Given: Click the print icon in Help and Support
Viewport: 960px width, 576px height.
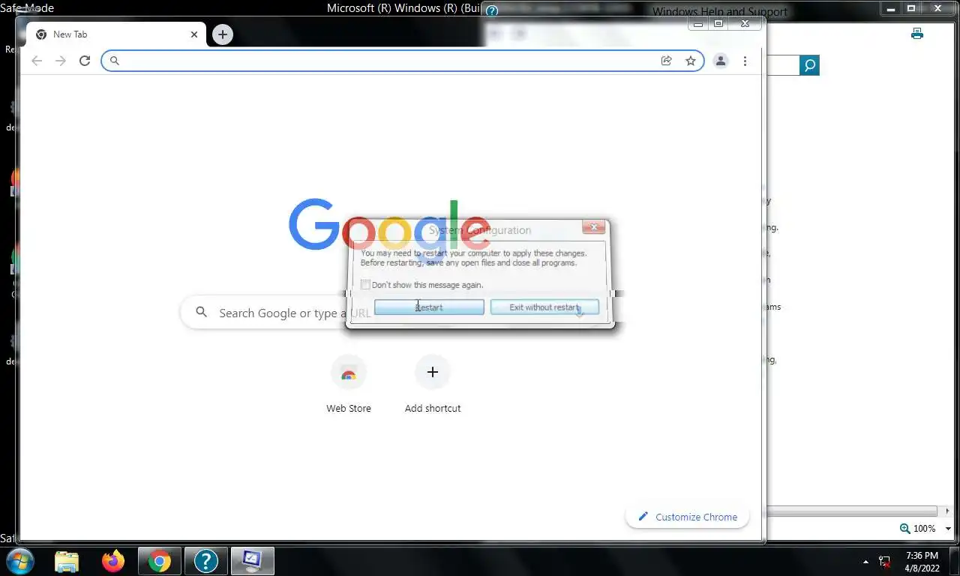Looking at the screenshot, I should tap(916, 34).
